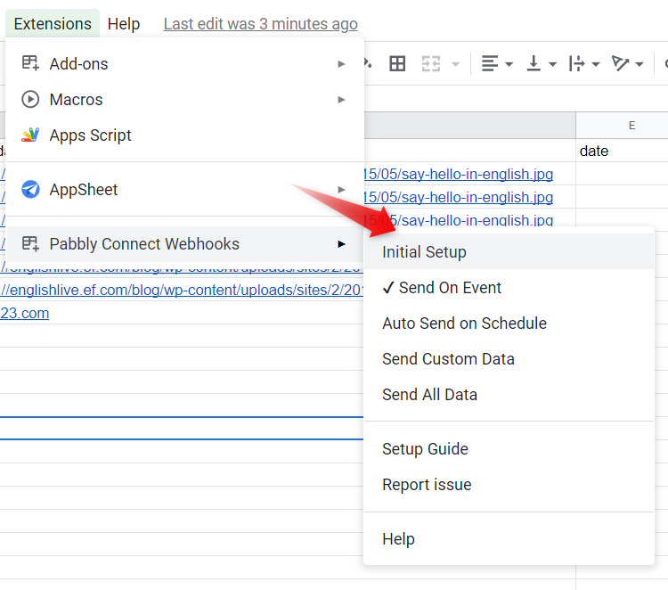The width and height of the screenshot is (668, 590).
Task: Toggle the Send On Event option
Action: coord(509,288)
